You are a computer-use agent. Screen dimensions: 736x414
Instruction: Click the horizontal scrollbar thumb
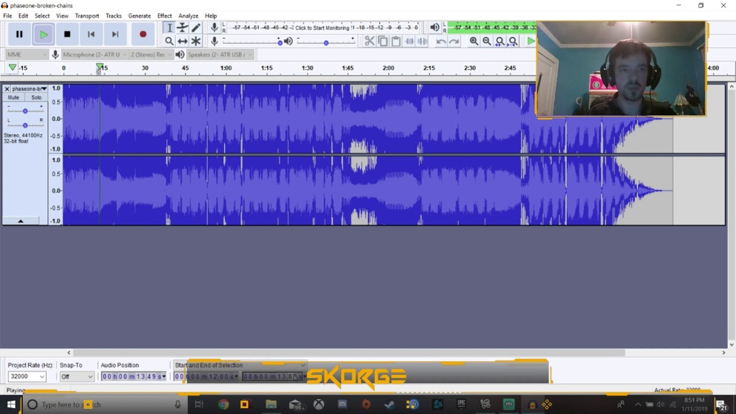pos(348,352)
